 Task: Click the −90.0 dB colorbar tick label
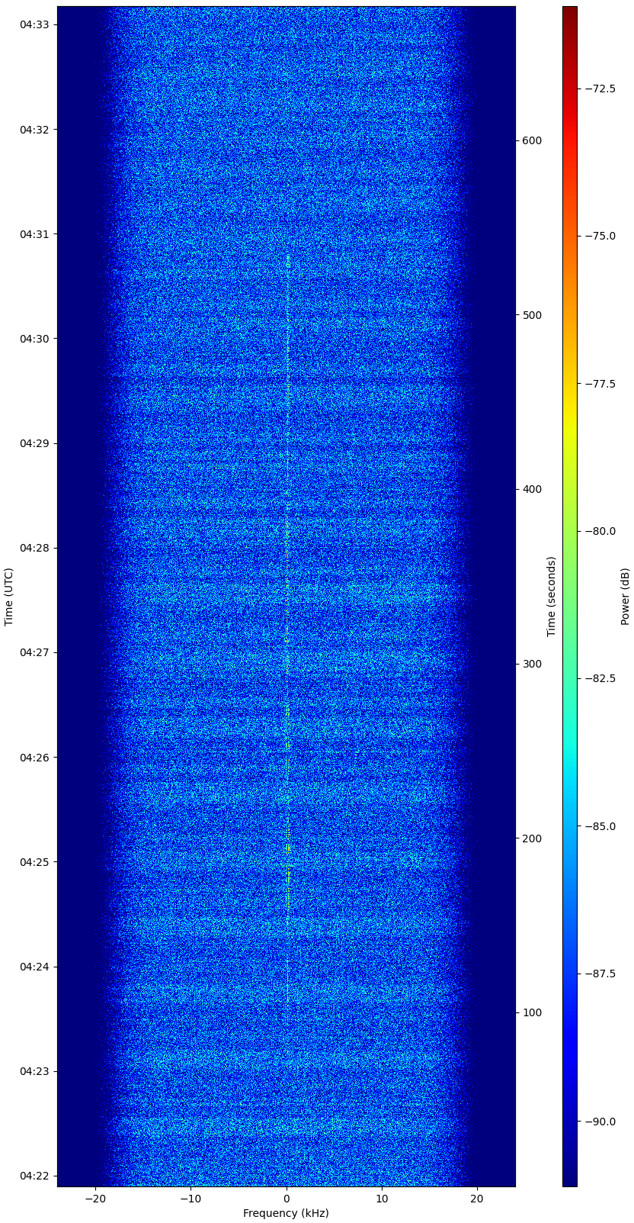tap(600, 1122)
